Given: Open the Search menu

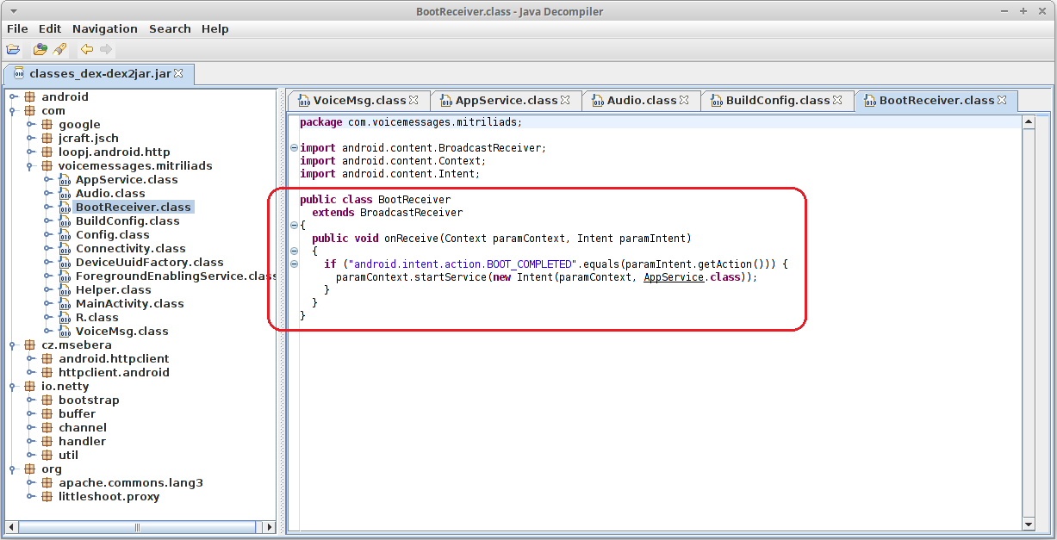Looking at the screenshot, I should [x=170, y=28].
